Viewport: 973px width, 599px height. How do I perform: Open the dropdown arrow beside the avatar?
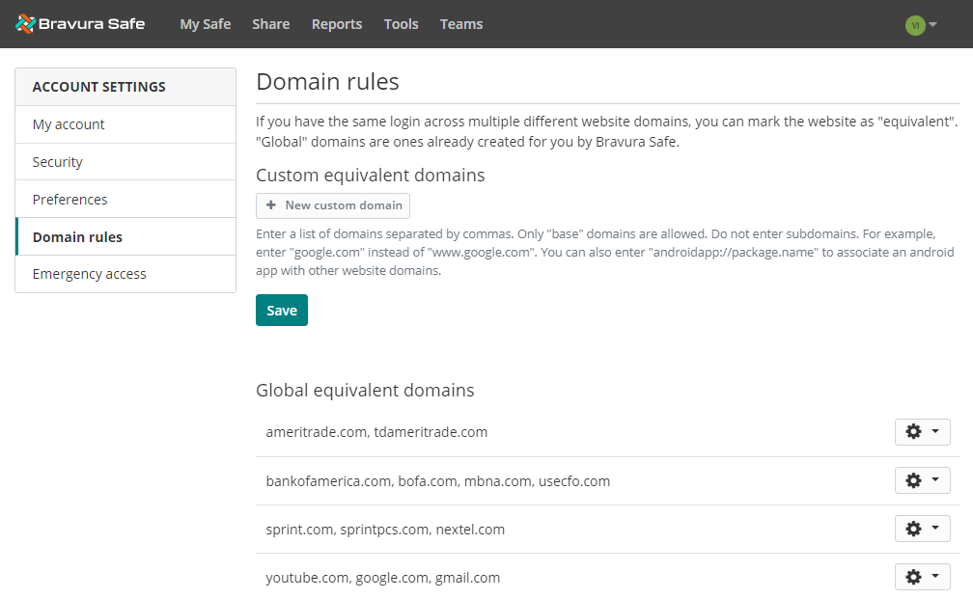pos(932,24)
